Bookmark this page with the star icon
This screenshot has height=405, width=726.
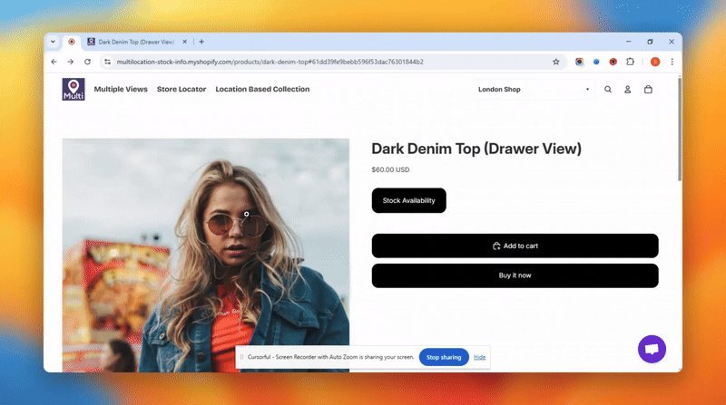click(556, 62)
